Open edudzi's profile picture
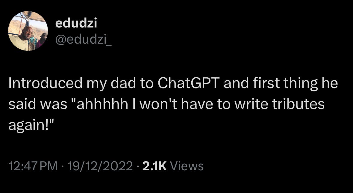The width and height of the screenshot is (353, 193). (x=28, y=31)
